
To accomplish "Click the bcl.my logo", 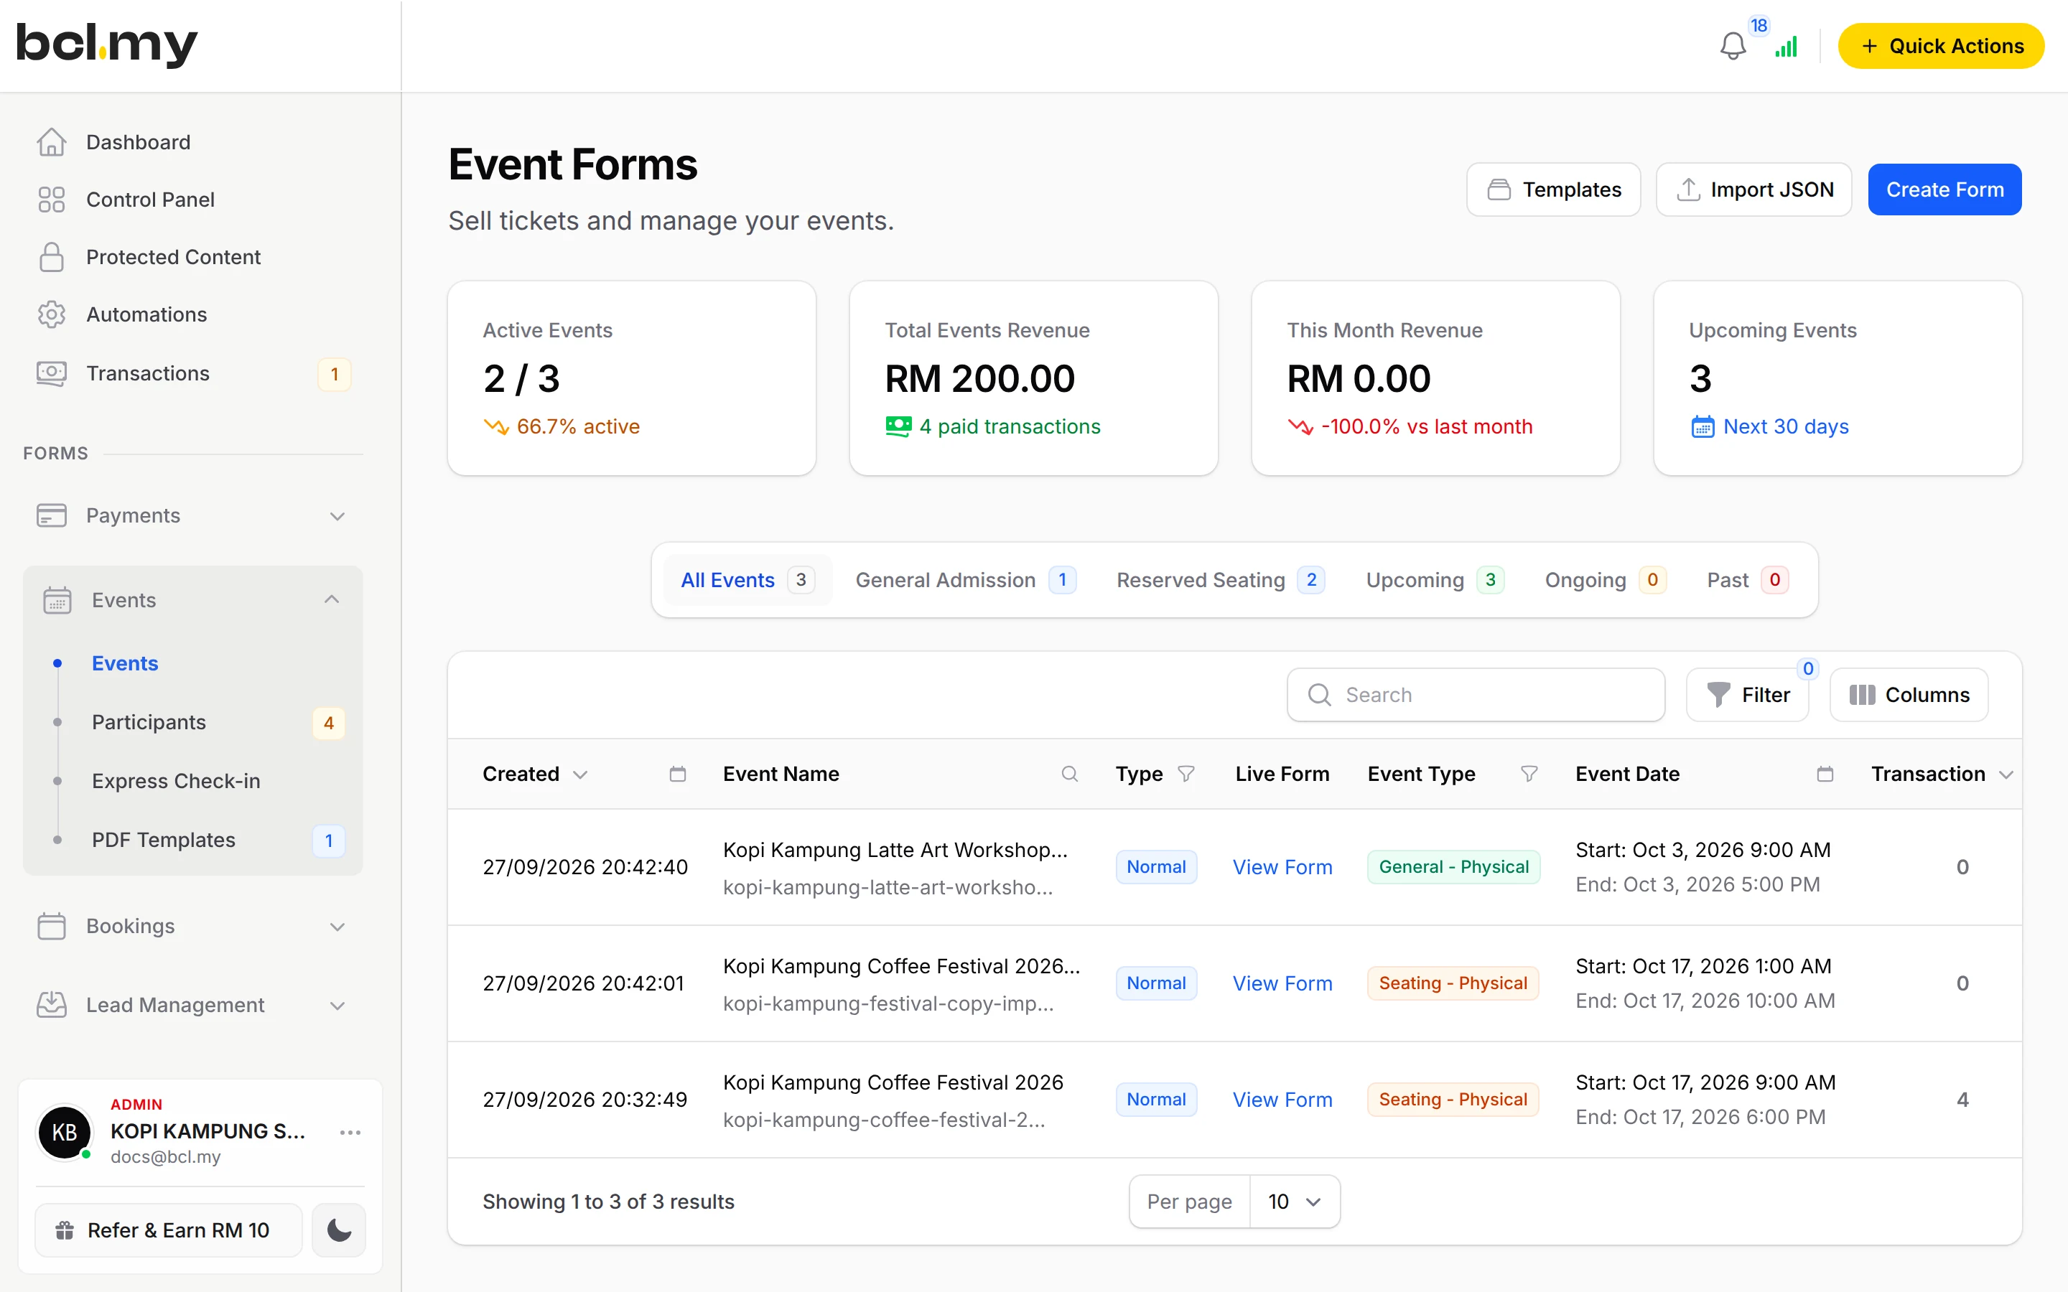I will point(107,45).
